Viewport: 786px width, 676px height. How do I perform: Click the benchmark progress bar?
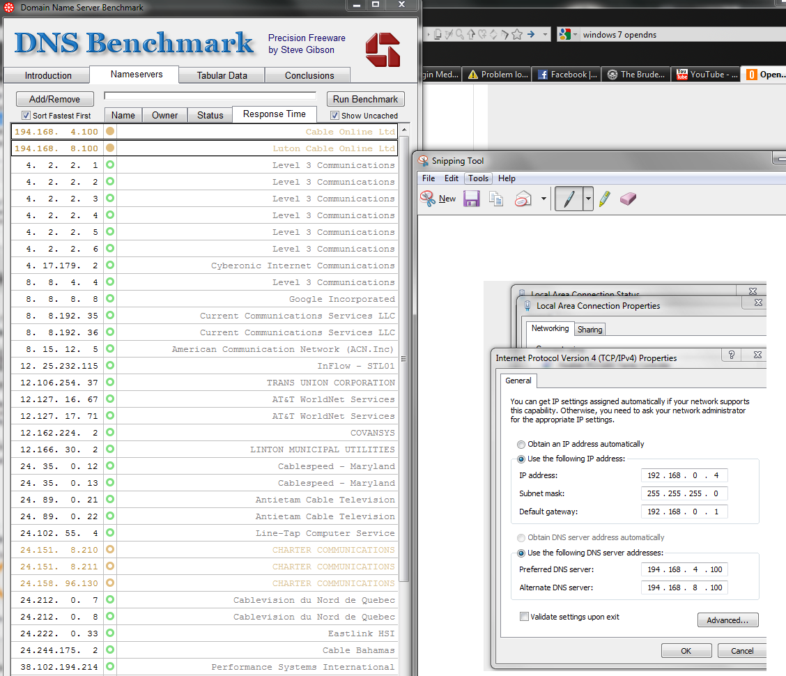coord(210,95)
